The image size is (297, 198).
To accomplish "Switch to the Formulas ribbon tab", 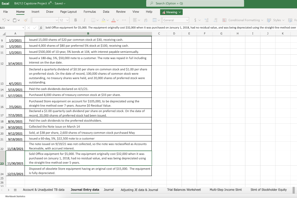I will pos(90,12).
